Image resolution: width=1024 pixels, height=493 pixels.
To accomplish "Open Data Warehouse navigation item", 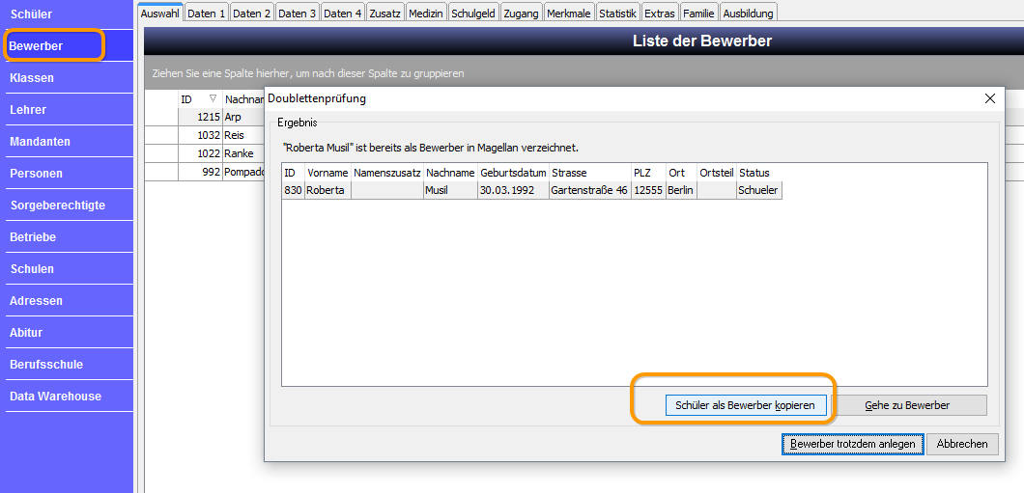I will coord(69,396).
